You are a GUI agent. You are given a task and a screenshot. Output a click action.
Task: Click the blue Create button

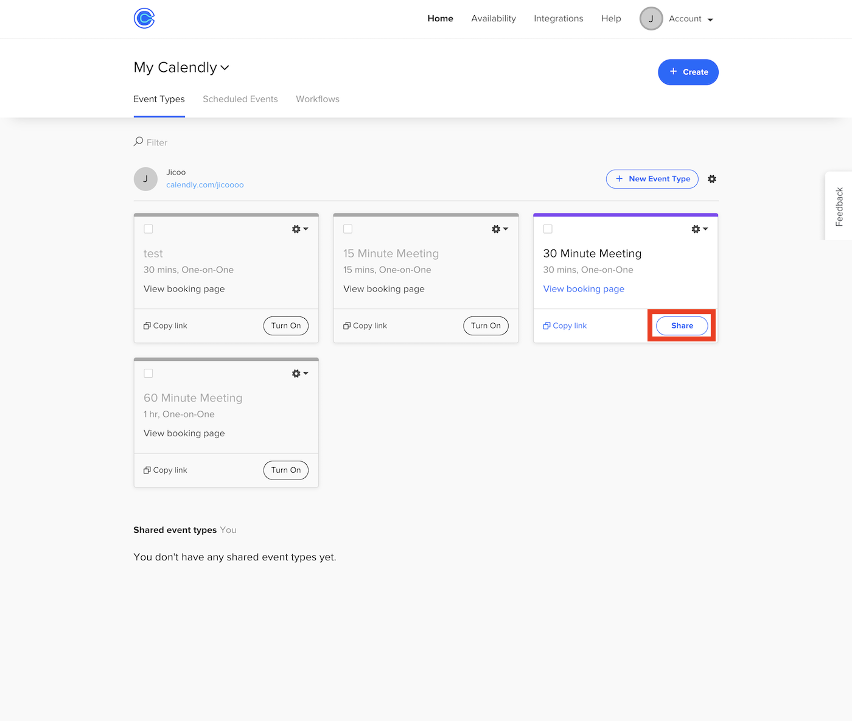688,72
